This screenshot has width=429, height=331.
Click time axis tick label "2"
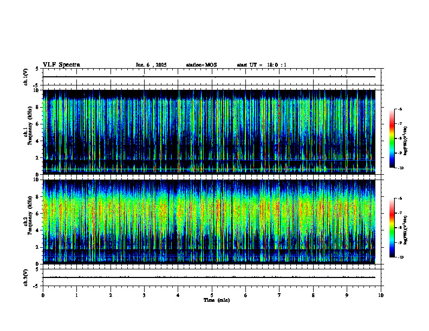(x=110, y=295)
